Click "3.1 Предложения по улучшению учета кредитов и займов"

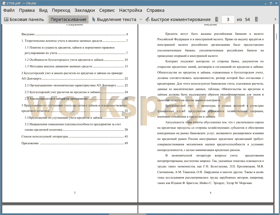click(76, 118)
